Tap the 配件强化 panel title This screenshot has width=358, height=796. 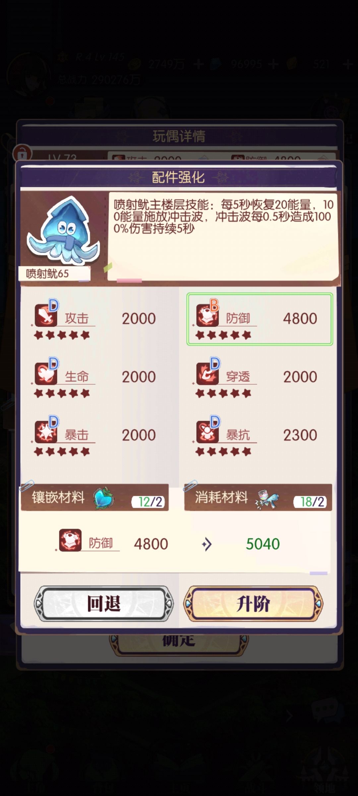(178, 177)
